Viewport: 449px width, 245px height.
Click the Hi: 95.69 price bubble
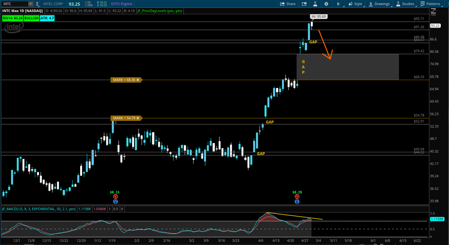[x=318, y=16]
